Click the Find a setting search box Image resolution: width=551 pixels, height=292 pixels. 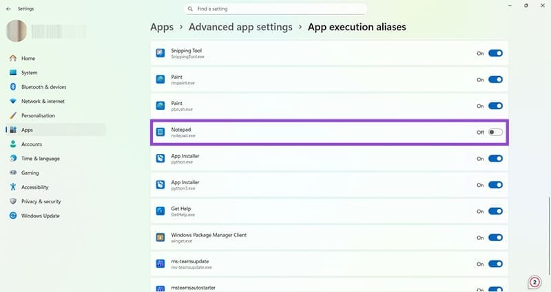(x=275, y=9)
